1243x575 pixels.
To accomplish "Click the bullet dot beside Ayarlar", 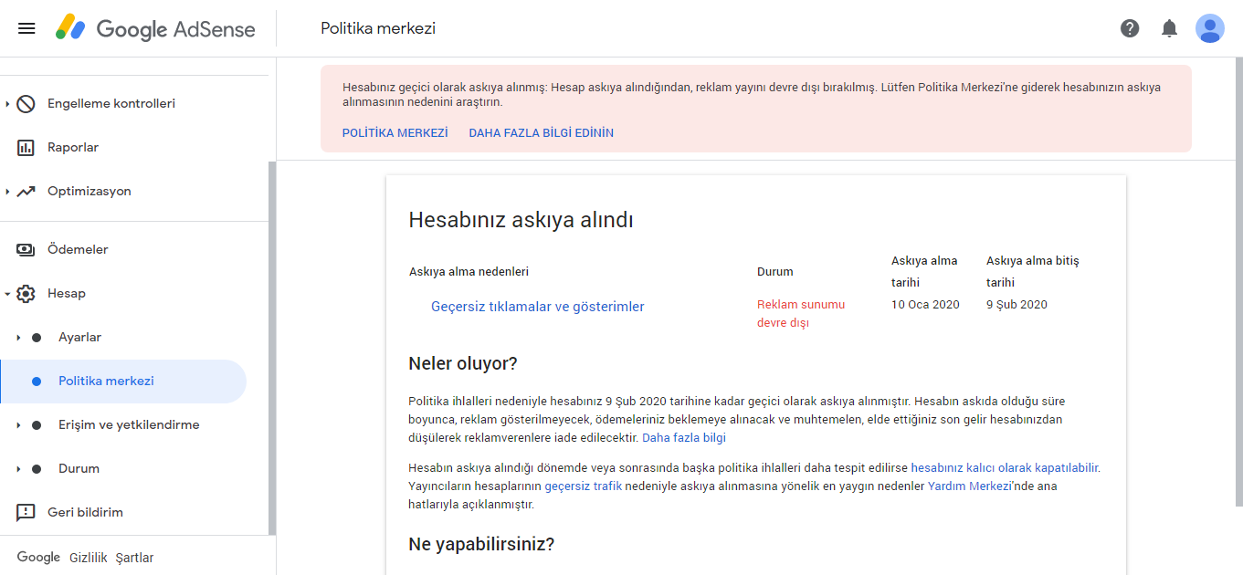I will pos(37,337).
